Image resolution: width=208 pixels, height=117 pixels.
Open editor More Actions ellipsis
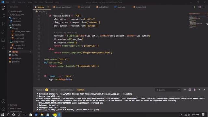pos(204,7)
